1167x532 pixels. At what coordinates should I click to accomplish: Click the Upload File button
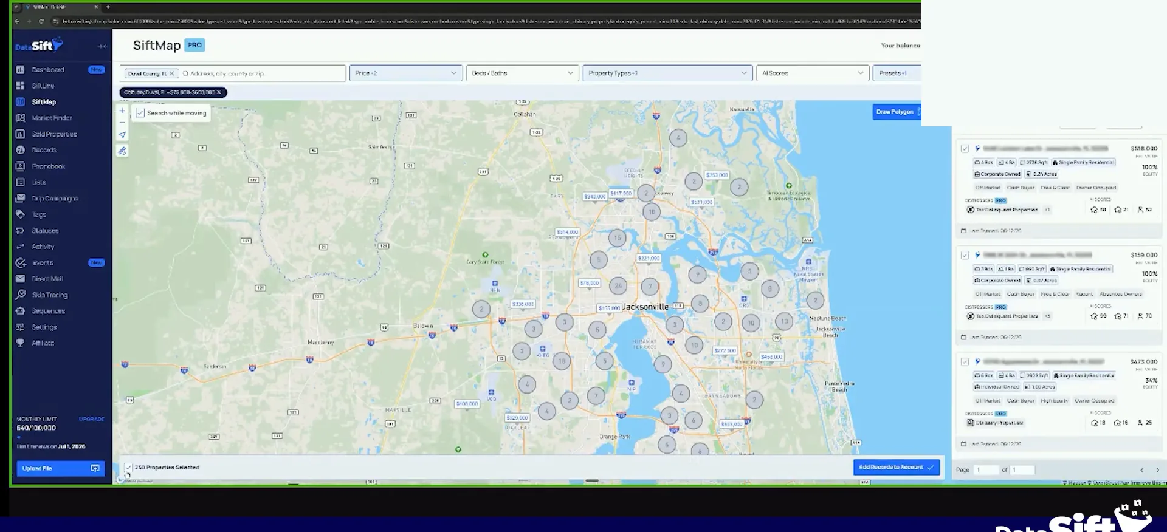tap(61, 468)
